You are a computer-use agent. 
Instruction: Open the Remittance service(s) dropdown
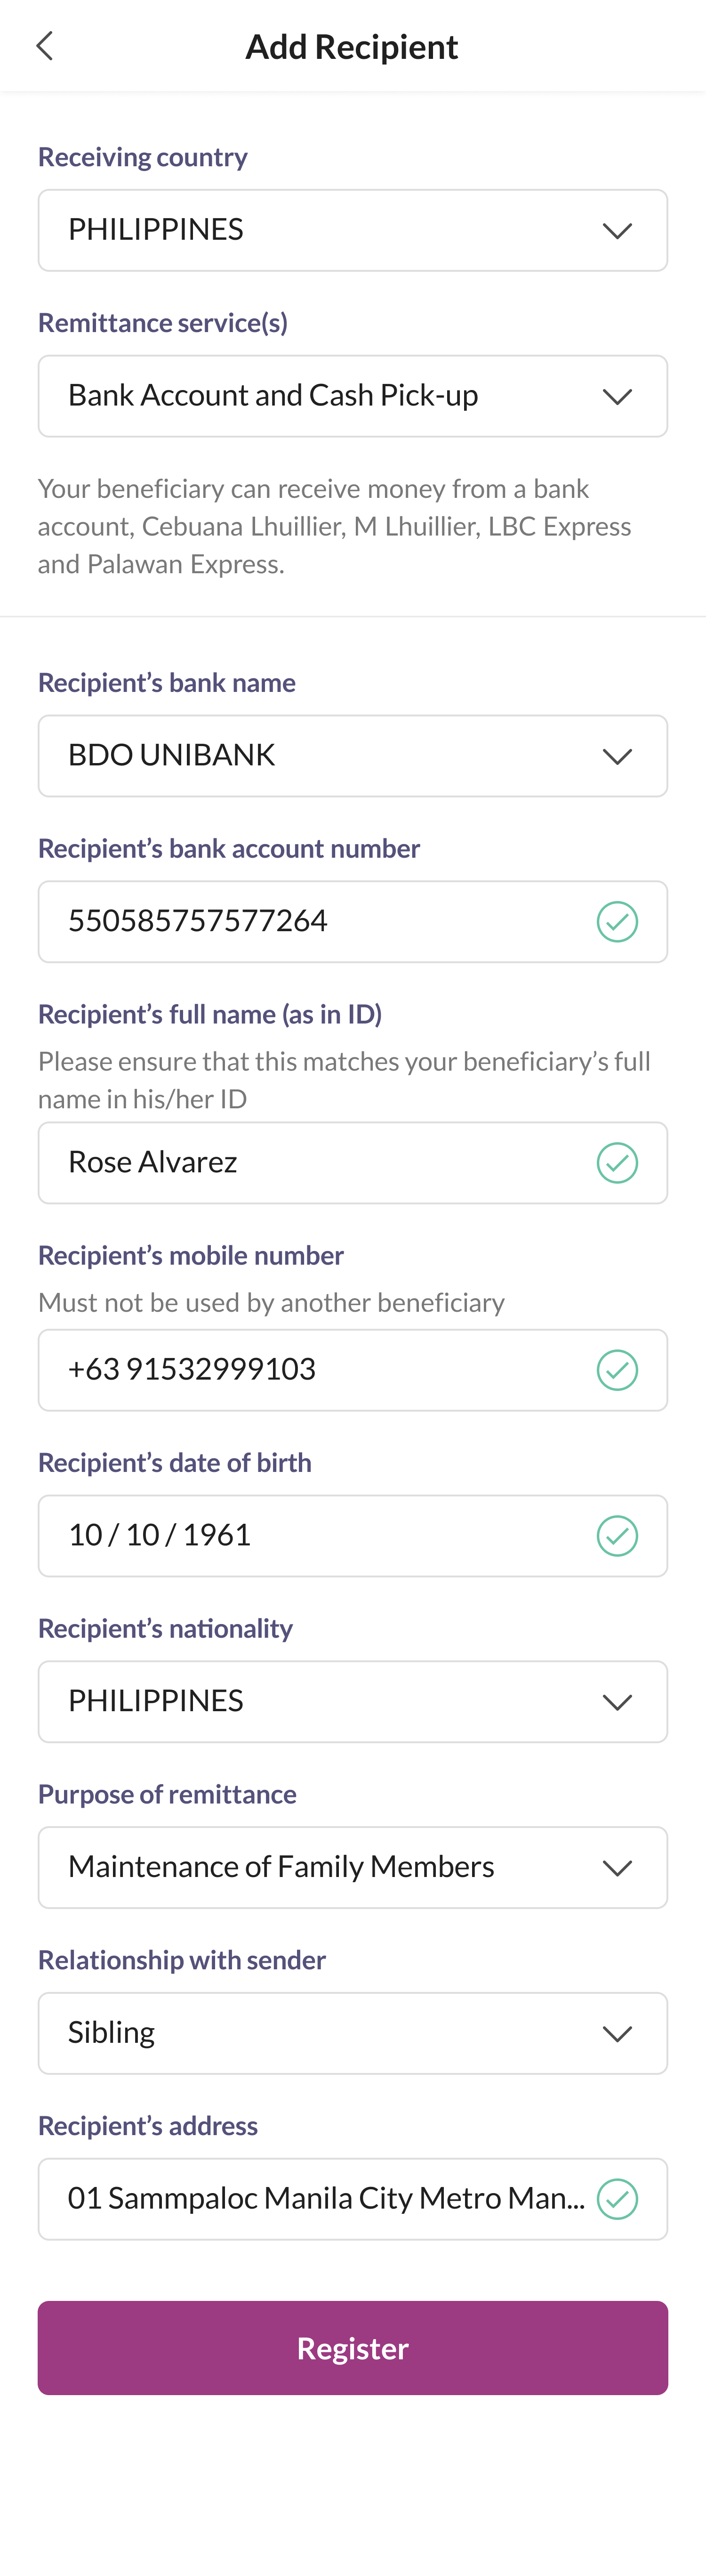coord(353,396)
